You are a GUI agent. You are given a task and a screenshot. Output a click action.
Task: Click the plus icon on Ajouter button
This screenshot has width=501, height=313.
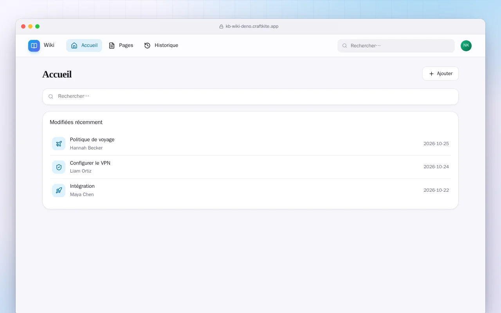click(431, 74)
